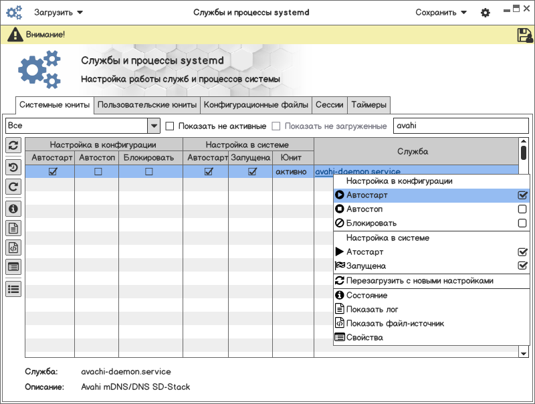The height and width of the screenshot is (404, 535).
Task: Click the avahi search input field
Action: 460,126
